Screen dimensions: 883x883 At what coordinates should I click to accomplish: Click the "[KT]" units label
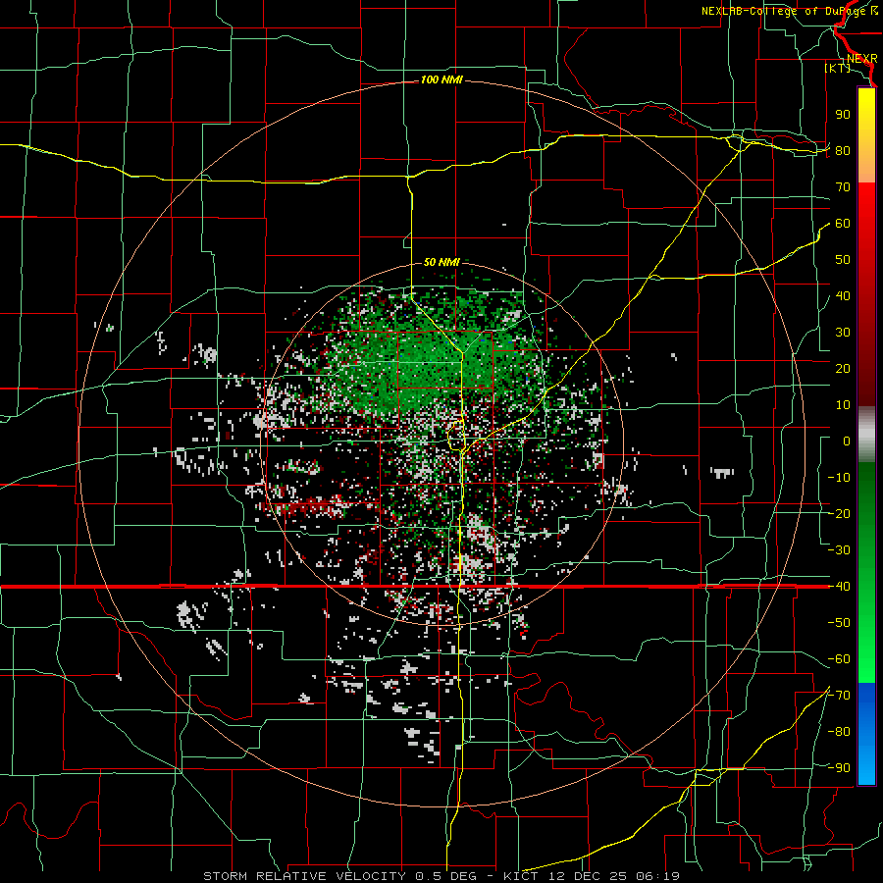[x=838, y=68]
